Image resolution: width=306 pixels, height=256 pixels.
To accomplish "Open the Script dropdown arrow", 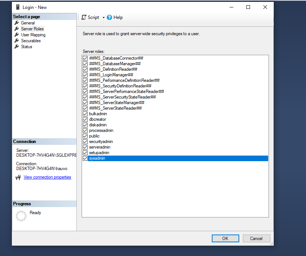I will 103,17.
